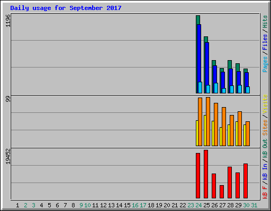The image size is (271, 211).
Task: Click the orange sites bar for day 25
Action: coord(208,121)
